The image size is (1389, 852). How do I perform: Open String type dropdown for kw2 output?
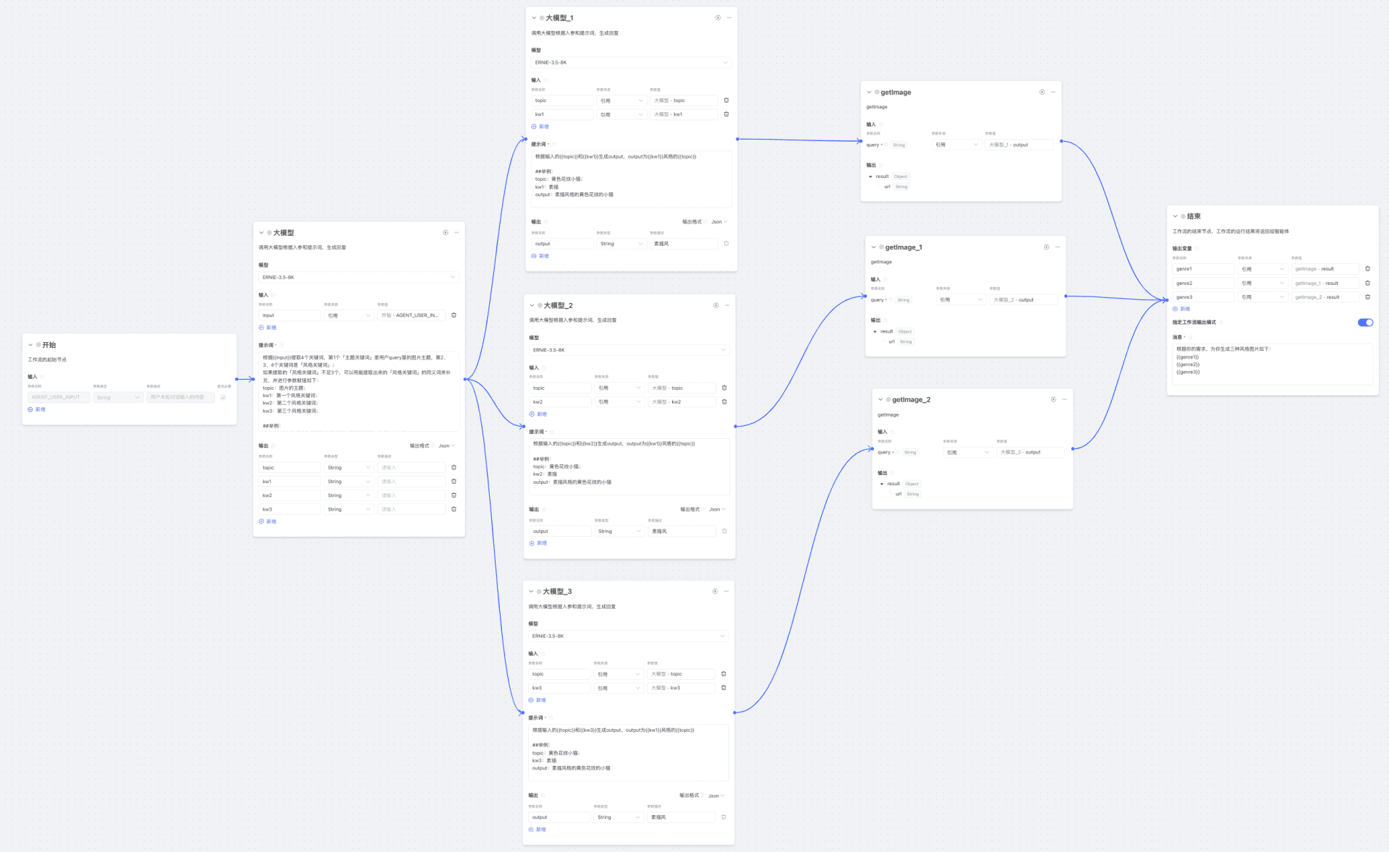point(349,495)
